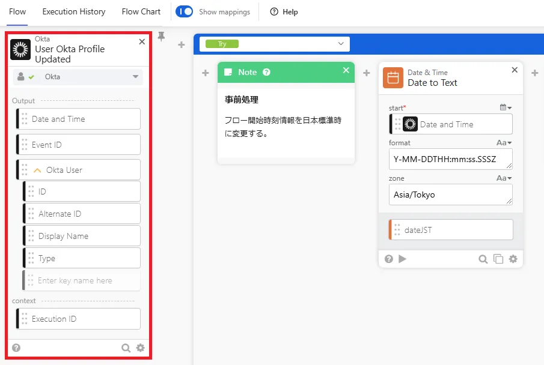
Task: Open the start field date type dropdown
Action: pyautogui.click(x=506, y=107)
